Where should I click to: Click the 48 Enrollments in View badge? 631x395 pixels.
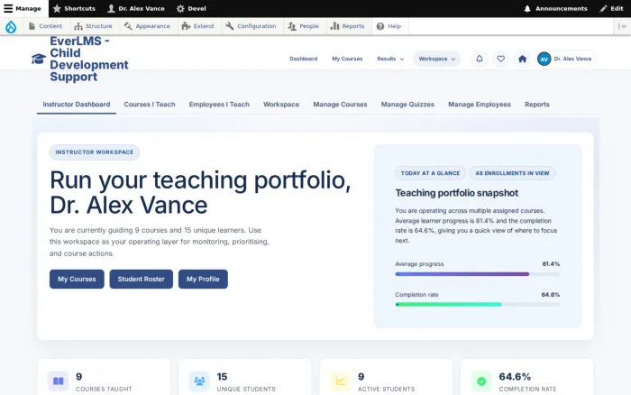[512, 173]
